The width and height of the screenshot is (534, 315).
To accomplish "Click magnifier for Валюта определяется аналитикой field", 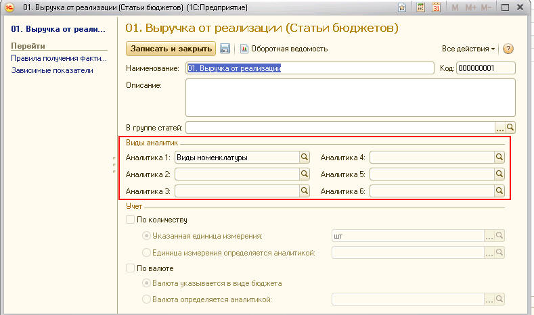I will point(499,299).
